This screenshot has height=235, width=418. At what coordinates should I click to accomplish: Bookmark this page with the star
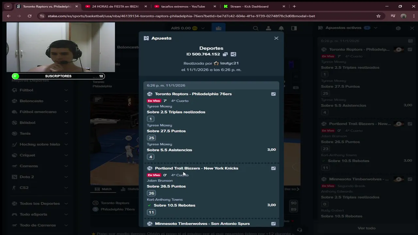point(378,16)
